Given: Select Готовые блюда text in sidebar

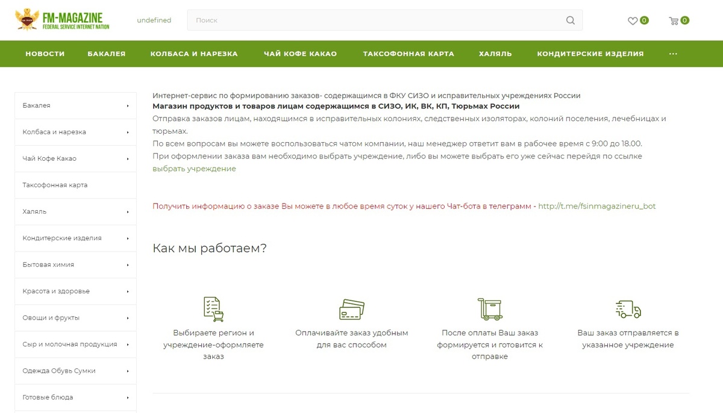Looking at the screenshot, I should coord(48,397).
